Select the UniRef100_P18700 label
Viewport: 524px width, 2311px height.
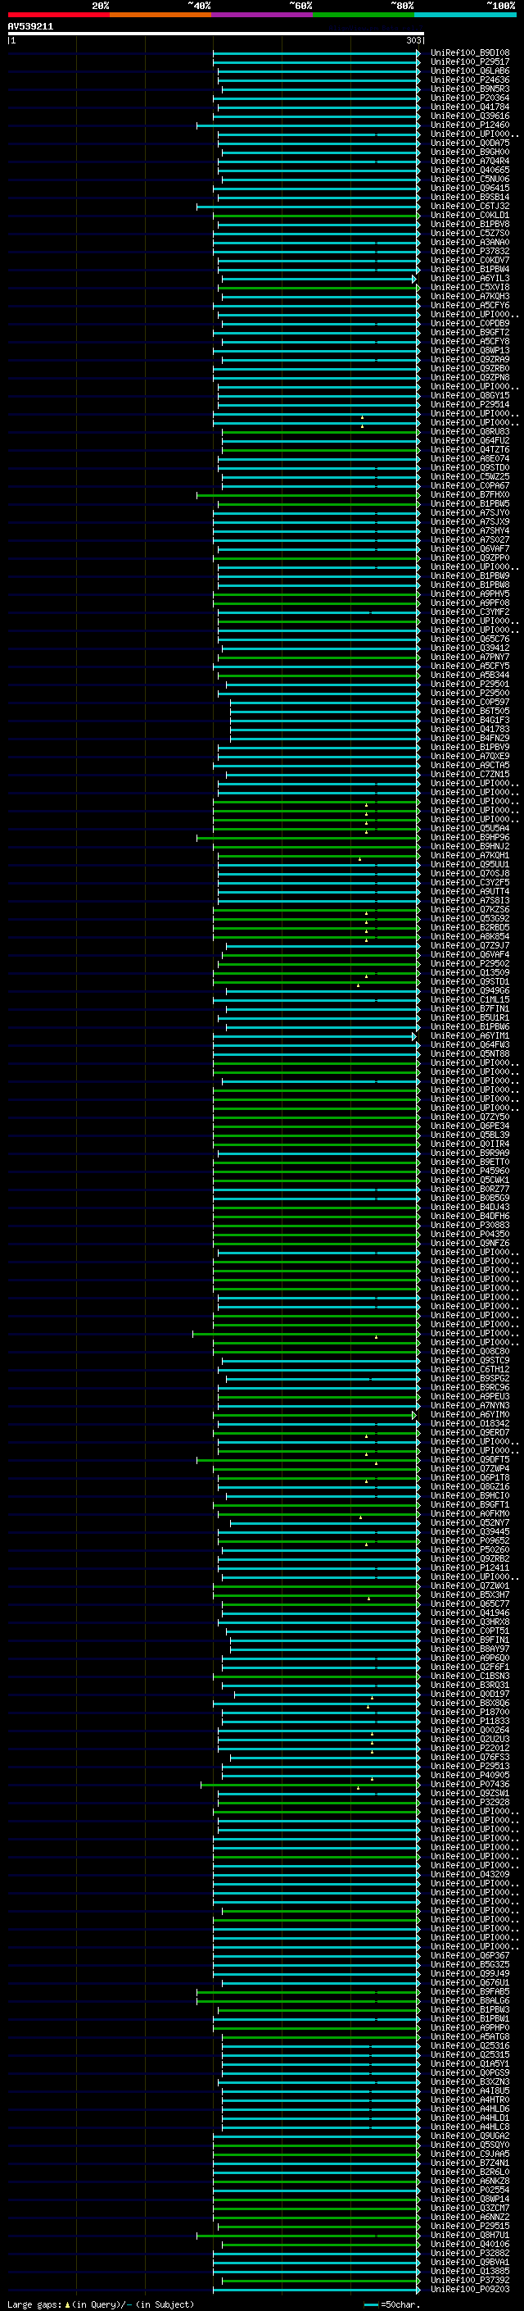[470, 1712]
